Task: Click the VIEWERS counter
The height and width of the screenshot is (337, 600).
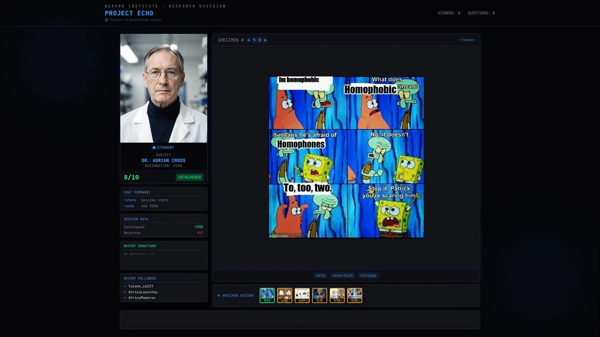Action: [449, 13]
